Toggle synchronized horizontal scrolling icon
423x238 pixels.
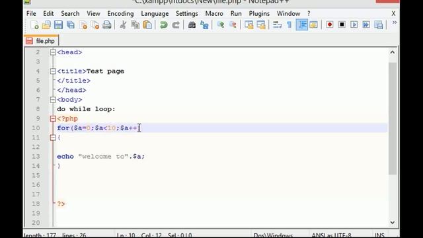261,25
